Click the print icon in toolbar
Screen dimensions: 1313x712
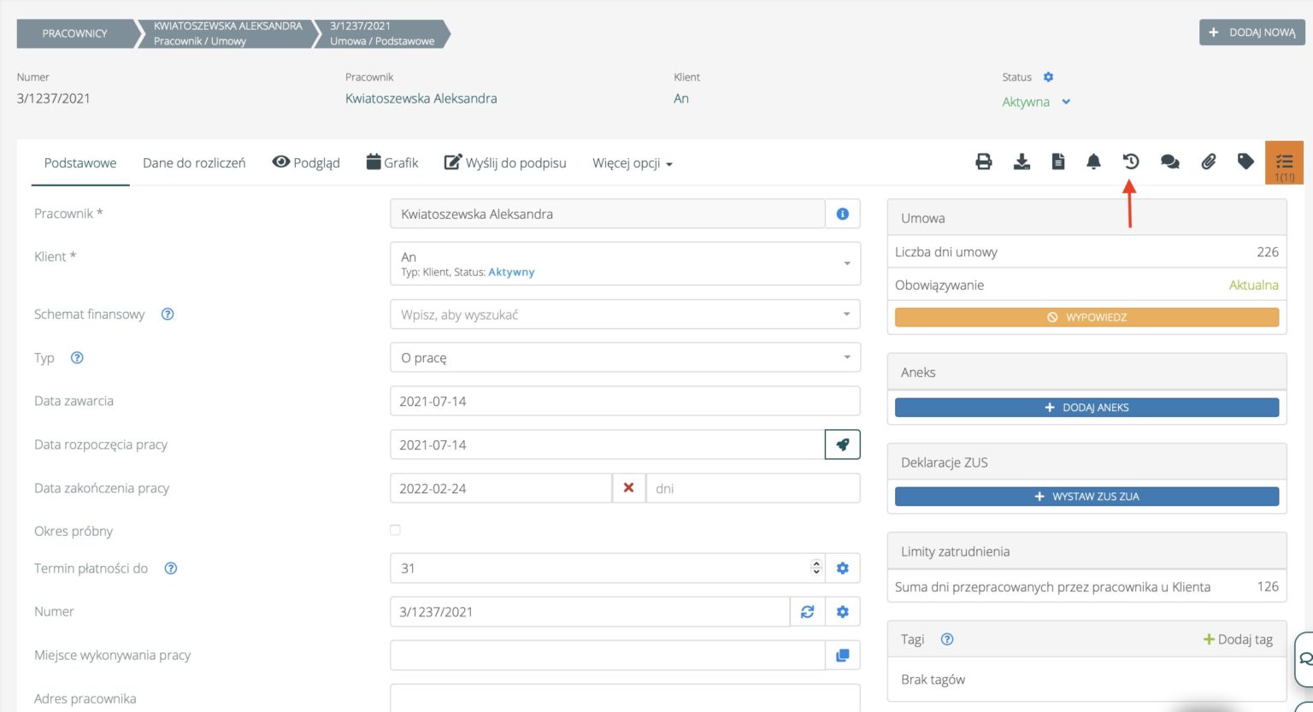(984, 162)
